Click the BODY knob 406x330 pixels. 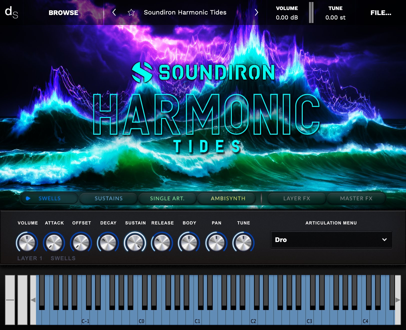click(189, 242)
